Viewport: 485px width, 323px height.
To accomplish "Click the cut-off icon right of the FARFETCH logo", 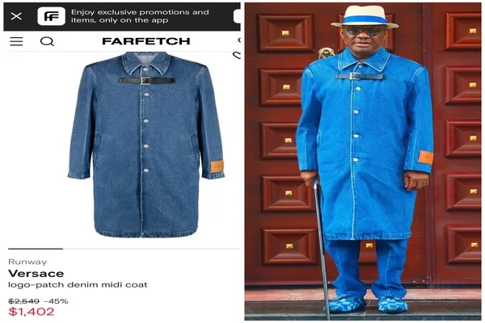I will [239, 40].
